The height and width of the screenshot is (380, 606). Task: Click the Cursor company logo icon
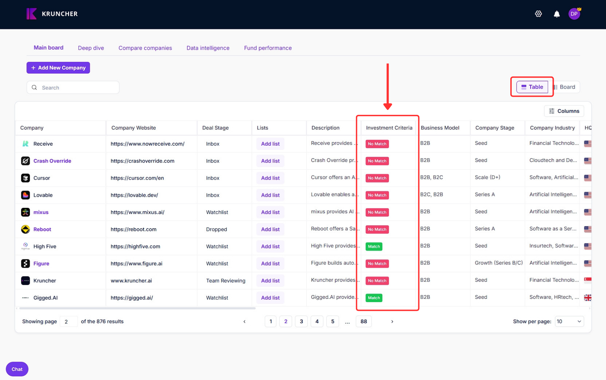[x=25, y=178]
